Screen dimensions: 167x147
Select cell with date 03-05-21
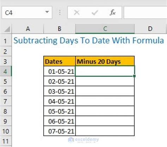60,91
